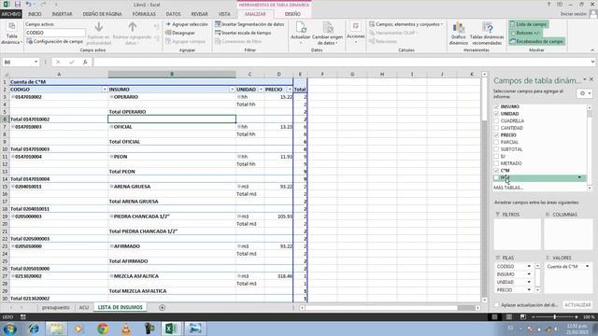Image resolution: width=598 pixels, height=336 pixels.
Task: Open the field list tools gear menu
Action: pos(584,93)
